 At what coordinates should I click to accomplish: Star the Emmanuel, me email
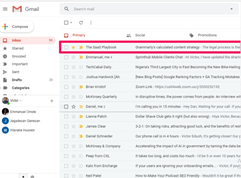[73, 57]
